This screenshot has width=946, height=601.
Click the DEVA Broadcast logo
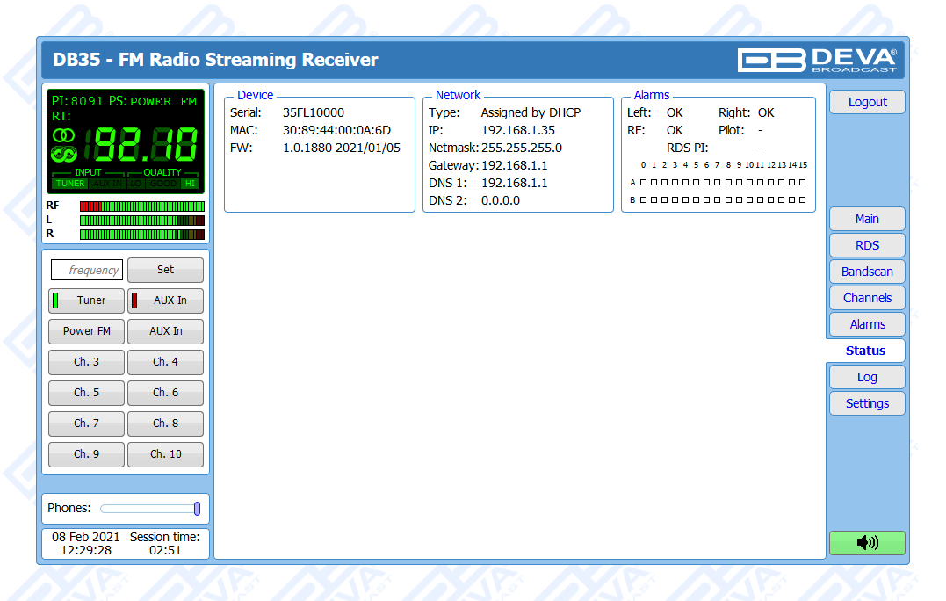[819, 60]
